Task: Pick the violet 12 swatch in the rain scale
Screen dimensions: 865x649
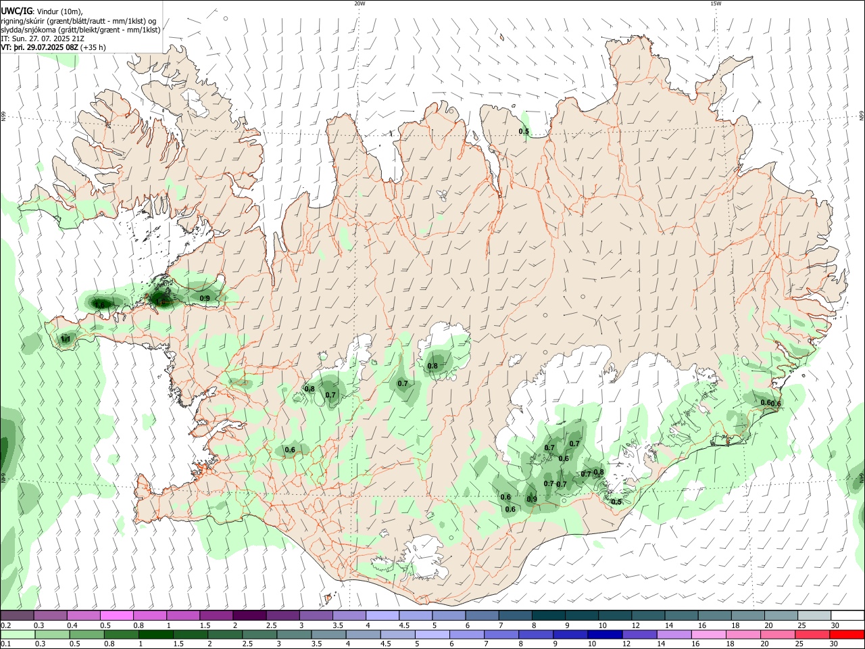Action: click(639, 635)
